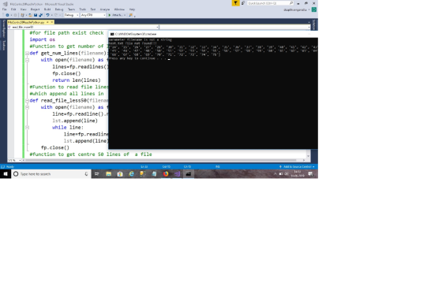Click into the Quick Launch search box
442x294 pixels.
[270, 3]
